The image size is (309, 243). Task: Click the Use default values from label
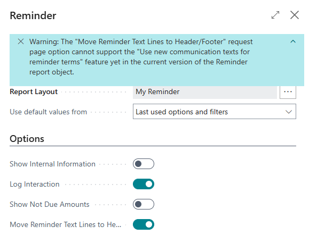tap(48, 112)
